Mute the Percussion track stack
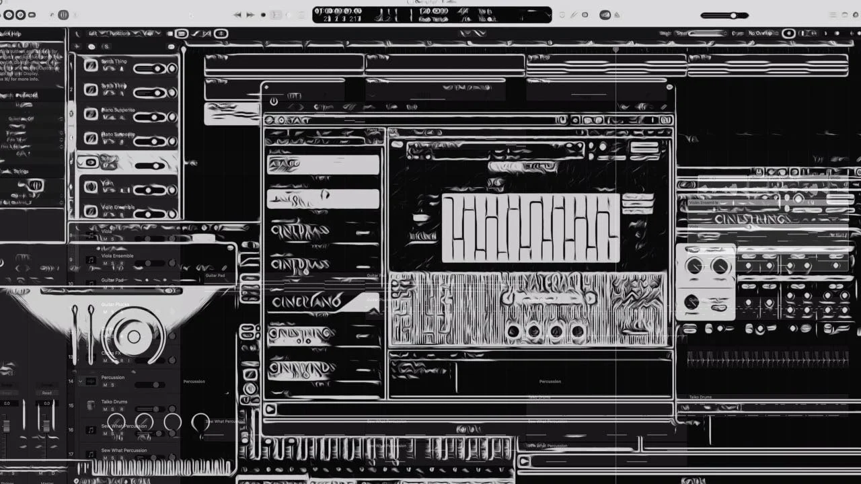The width and height of the screenshot is (861, 484). (x=104, y=385)
